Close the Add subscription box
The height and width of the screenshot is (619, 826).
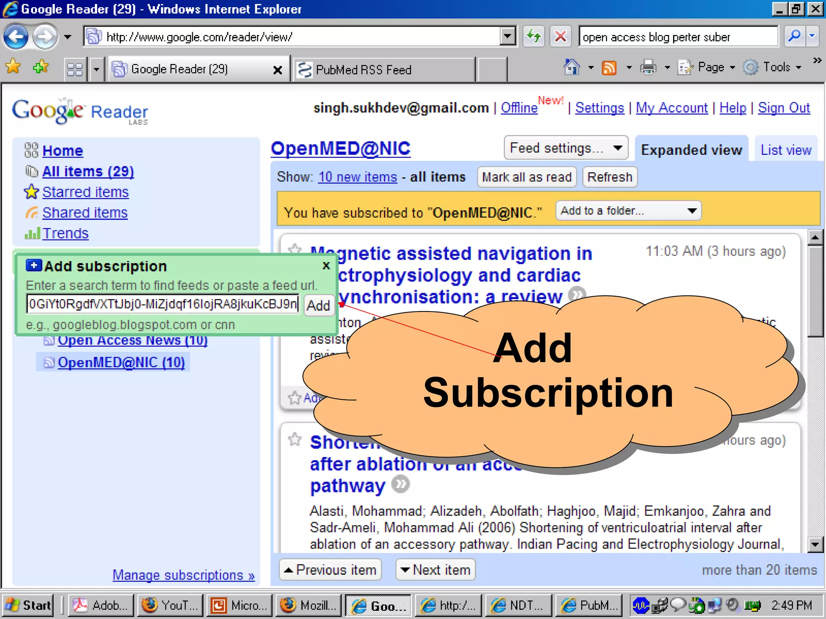pyautogui.click(x=326, y=266)
